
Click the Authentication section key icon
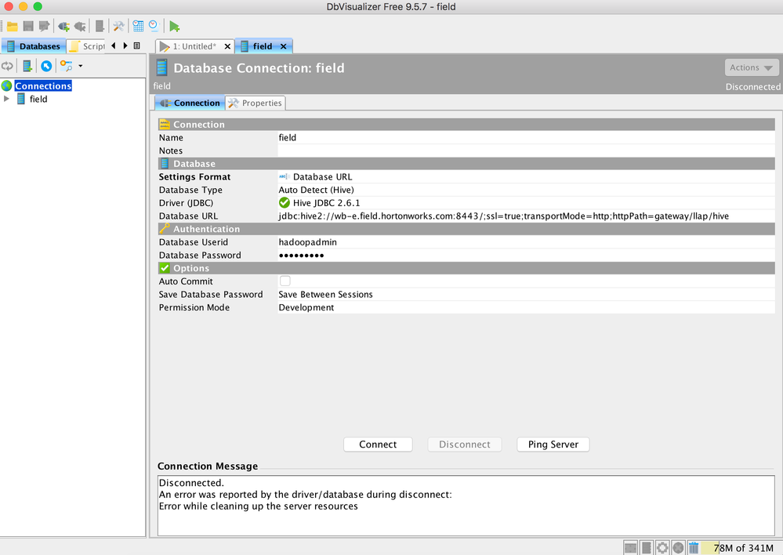coord(165,229)
